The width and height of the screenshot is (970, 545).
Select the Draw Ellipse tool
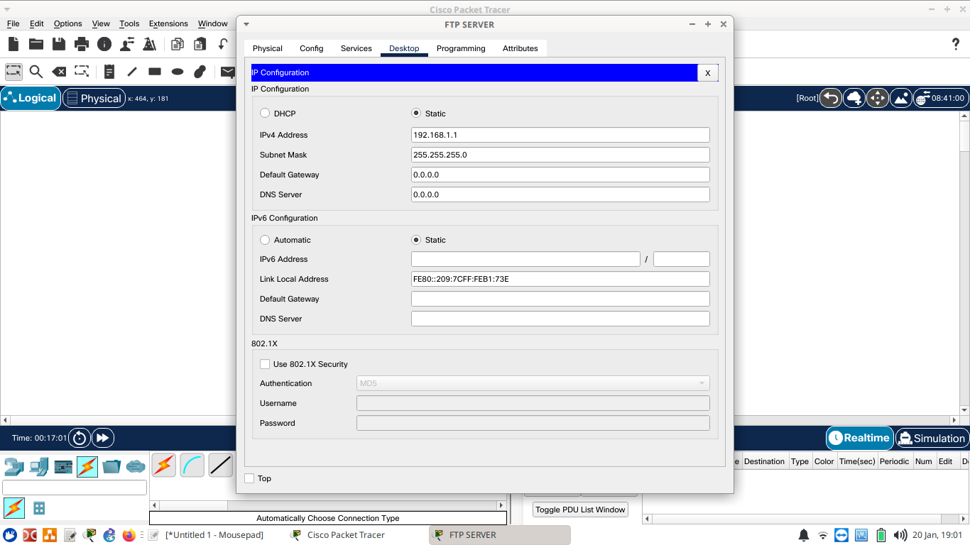pos(178,72)
